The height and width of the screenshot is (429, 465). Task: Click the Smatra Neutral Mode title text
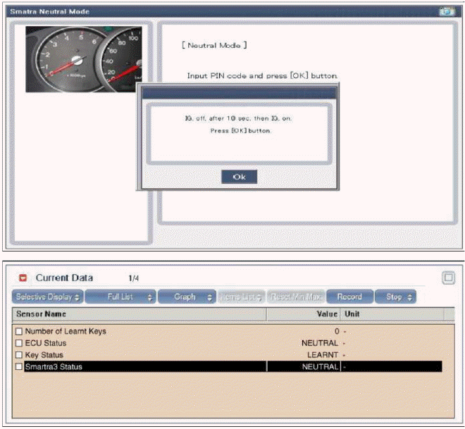(49, 11)
